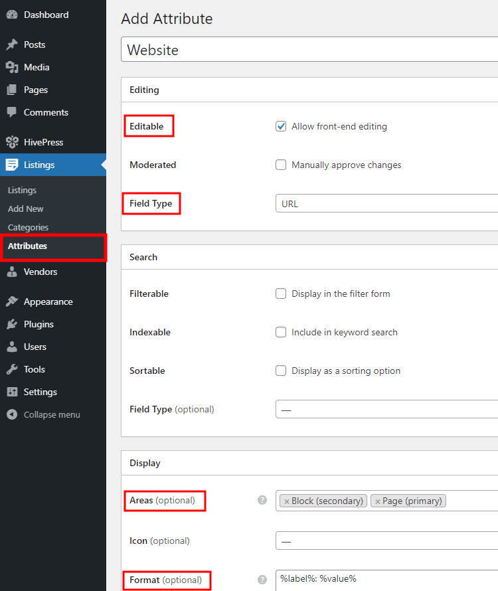Disable Allow front-end editing

click(281, 126)
